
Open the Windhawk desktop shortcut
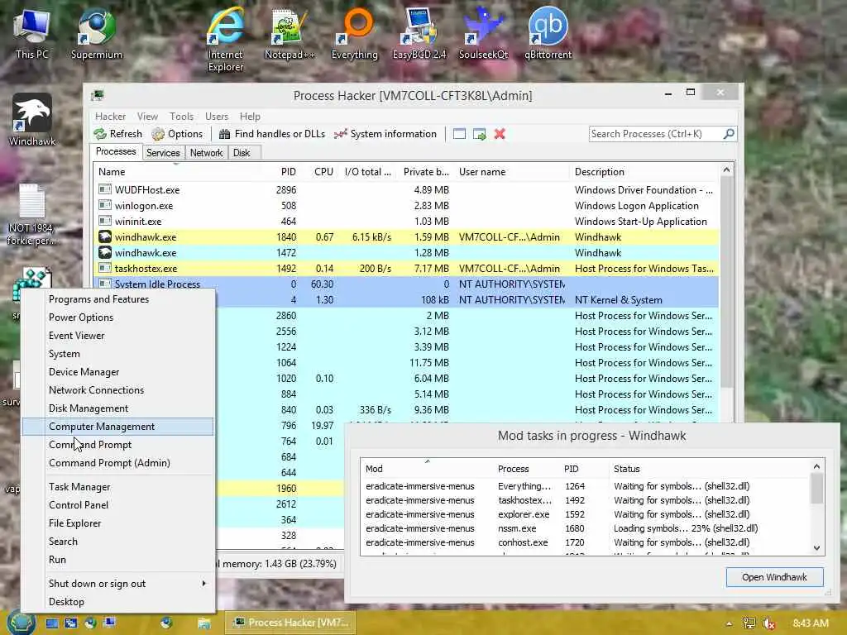(32, 120)
